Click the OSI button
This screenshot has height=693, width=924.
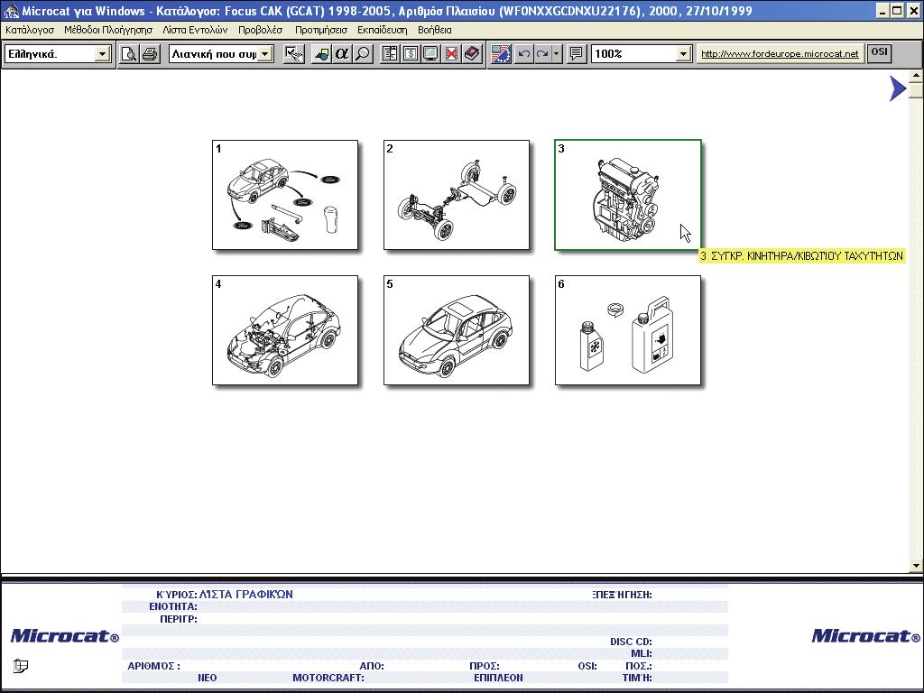point(879,51)
